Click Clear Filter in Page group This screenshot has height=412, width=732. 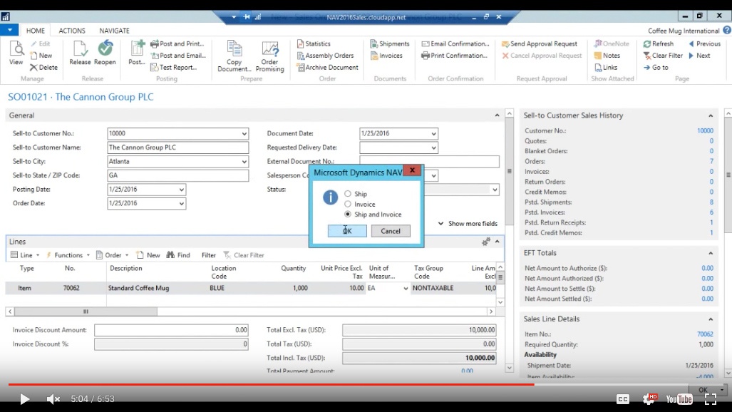(663, 55)
